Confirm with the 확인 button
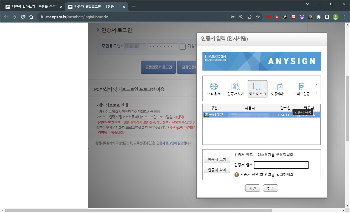350x213 pixels. pyautogui.click(x=253, y=188)
